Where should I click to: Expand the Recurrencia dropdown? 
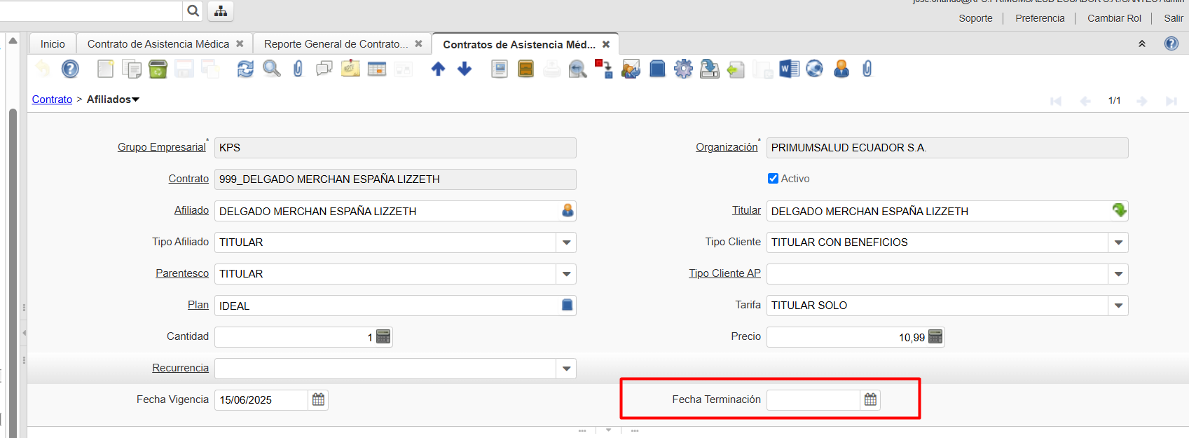pyautogui.click(x=566, y=369)
